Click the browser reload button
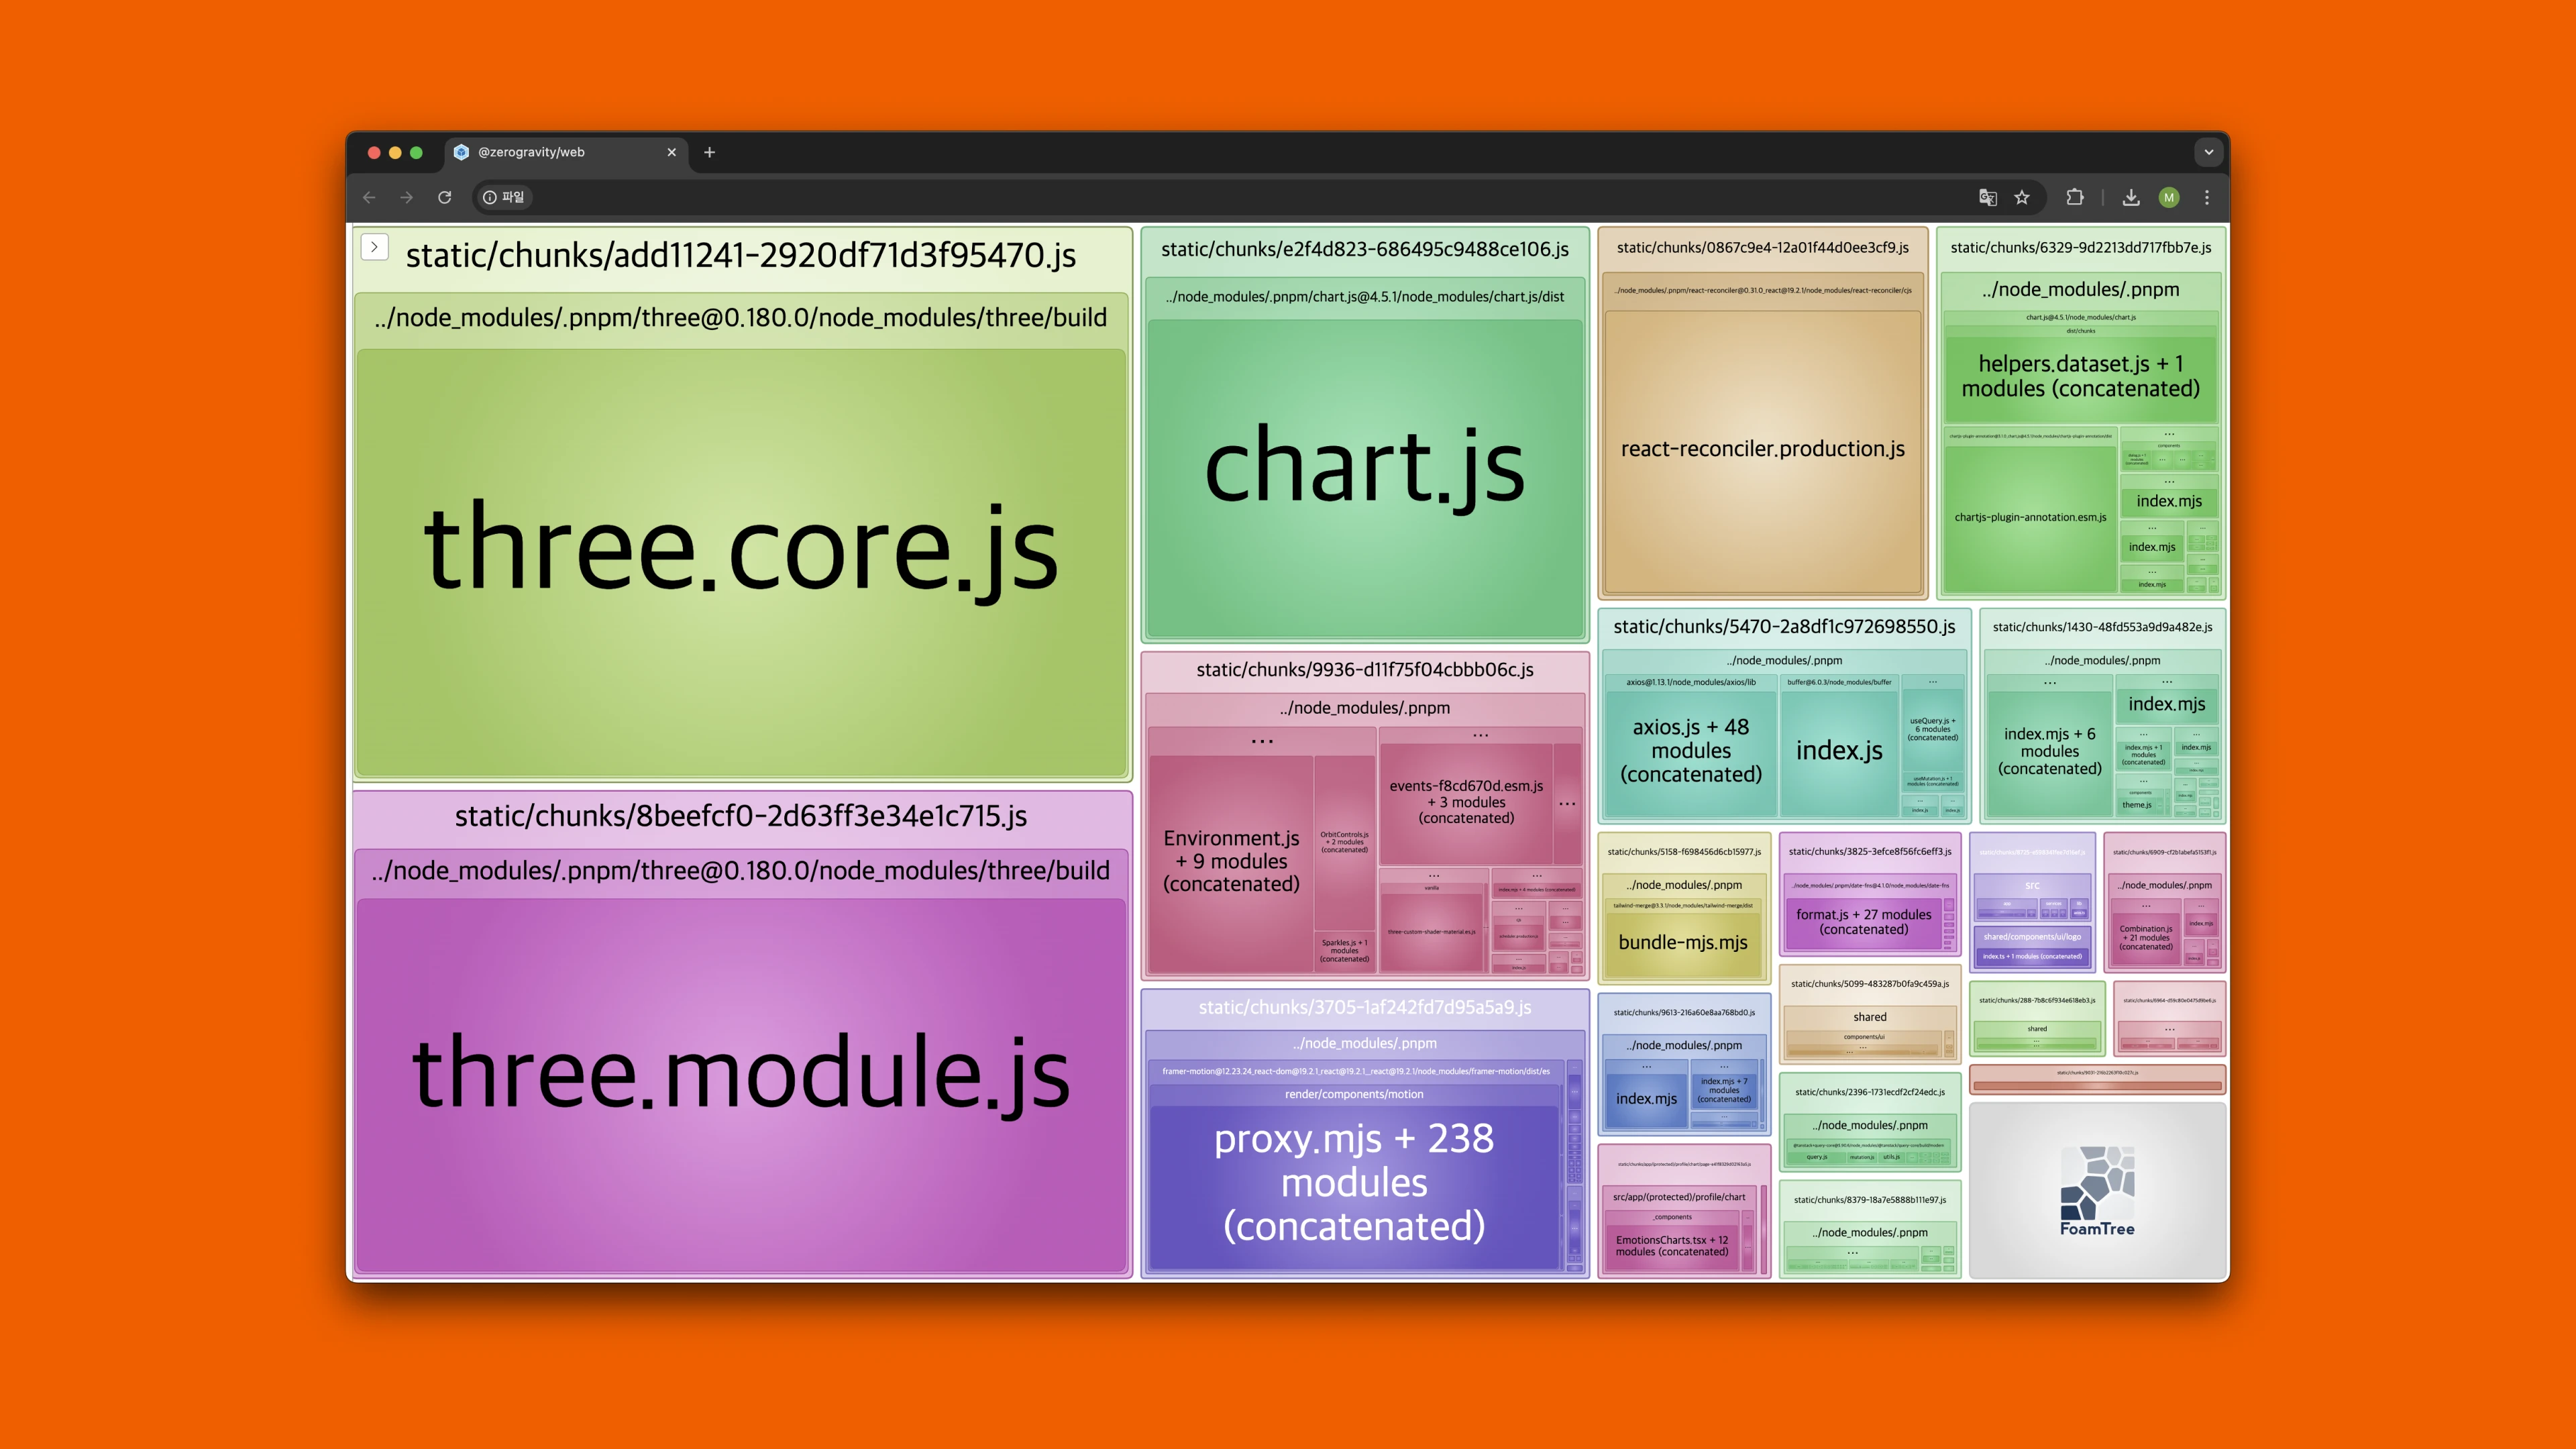 pos(444,197)
